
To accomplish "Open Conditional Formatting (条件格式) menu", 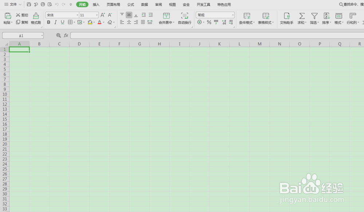I will 247,18.
